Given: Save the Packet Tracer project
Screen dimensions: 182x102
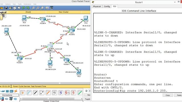Looking at the screenshot, I should click(x=6, y=8).
